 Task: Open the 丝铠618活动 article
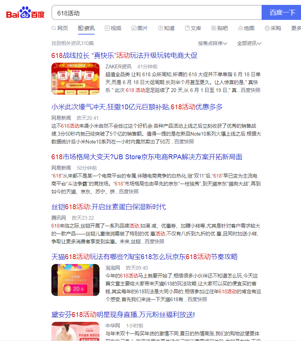[x=109, y=207]
